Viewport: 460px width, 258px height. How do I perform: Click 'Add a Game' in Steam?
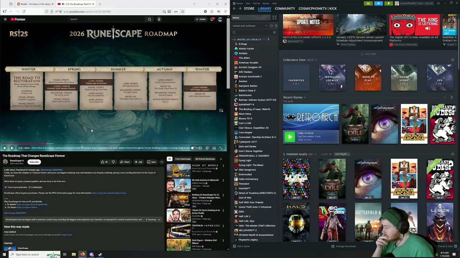point(241,246)
